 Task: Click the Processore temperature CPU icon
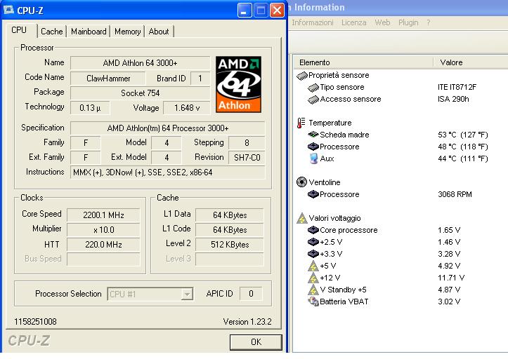[313, 147]
